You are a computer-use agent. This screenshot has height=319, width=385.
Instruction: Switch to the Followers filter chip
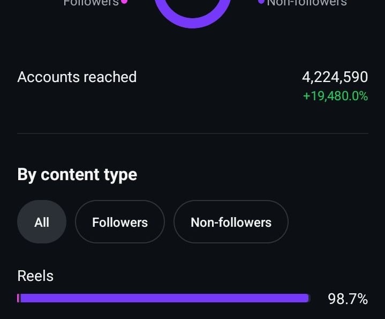[x=120, y=222]
